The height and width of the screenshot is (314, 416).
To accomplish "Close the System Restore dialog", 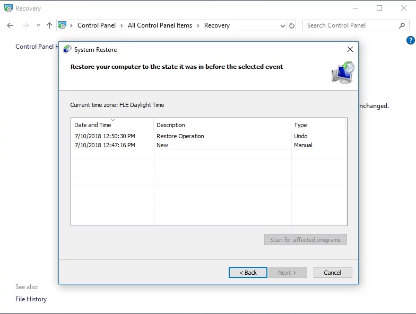I will point(350,49).
